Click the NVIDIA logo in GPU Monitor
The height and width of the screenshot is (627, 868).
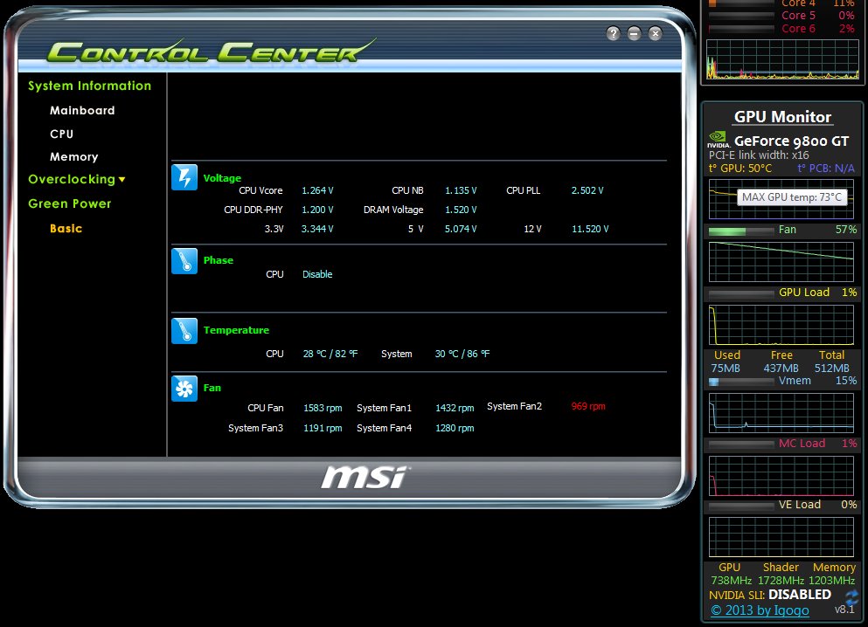718,140
